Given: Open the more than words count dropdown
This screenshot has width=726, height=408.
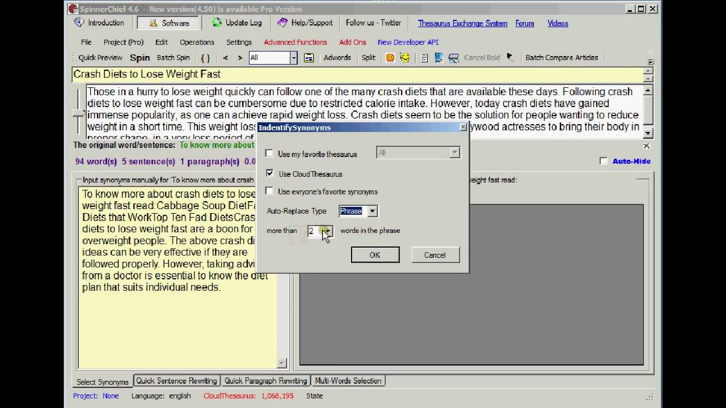Looking at the screenshot, I should click(x=327, y=231).
